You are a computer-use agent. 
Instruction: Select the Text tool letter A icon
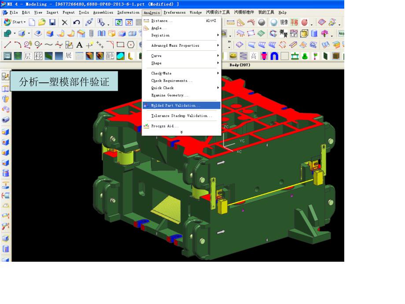click(79, 44)
